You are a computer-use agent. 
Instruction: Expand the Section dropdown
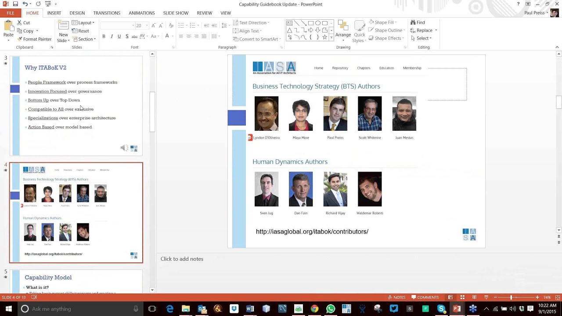(83, 39)
